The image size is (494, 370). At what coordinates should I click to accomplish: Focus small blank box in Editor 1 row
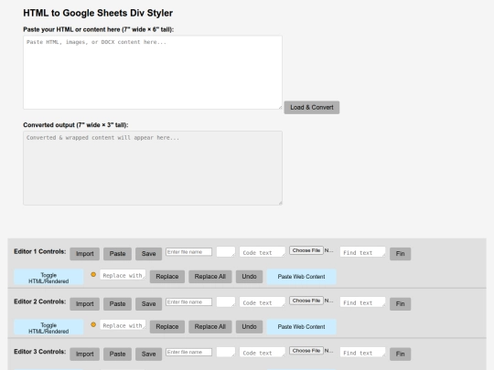(226, 252)
